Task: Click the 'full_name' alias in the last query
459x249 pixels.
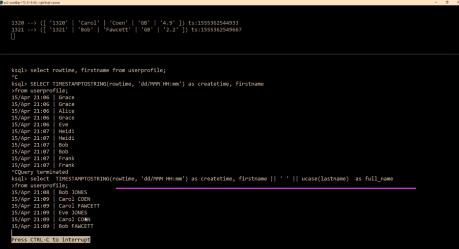Action: click(x=379, y=178)
